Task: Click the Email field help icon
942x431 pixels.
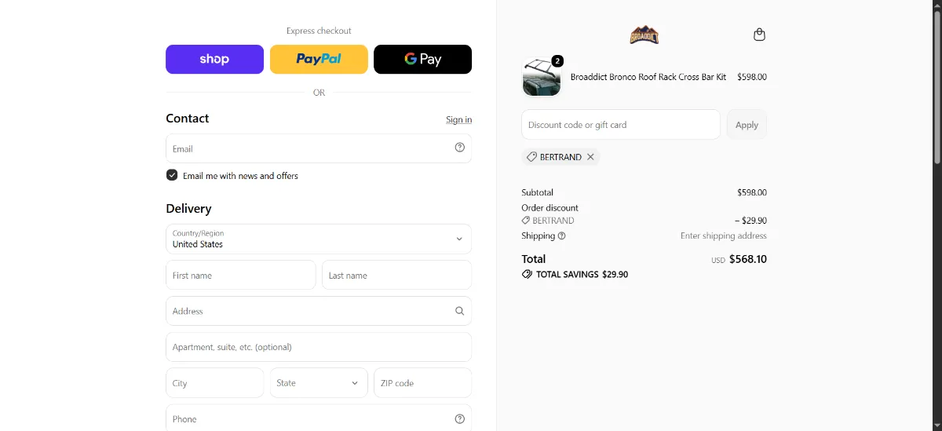Action: tap(460, 148)
